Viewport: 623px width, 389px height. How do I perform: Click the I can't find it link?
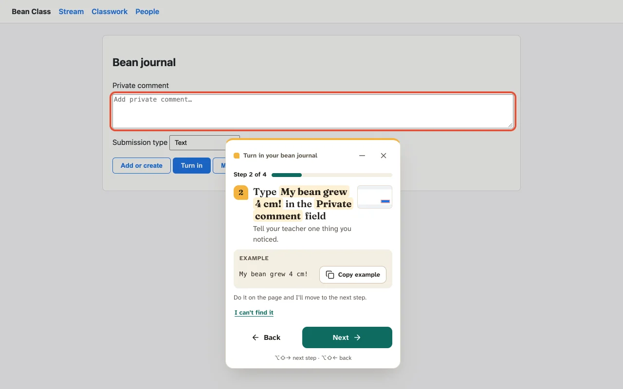[254, 313]
